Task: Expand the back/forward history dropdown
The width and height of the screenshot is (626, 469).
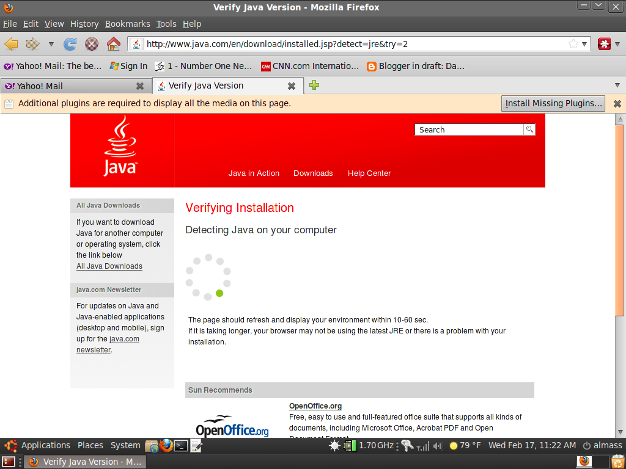Action: click(51, 44)
